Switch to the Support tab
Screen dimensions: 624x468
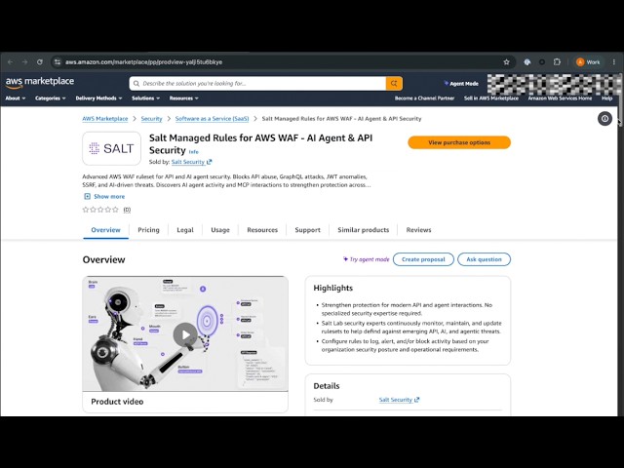[x=308, y=230]
